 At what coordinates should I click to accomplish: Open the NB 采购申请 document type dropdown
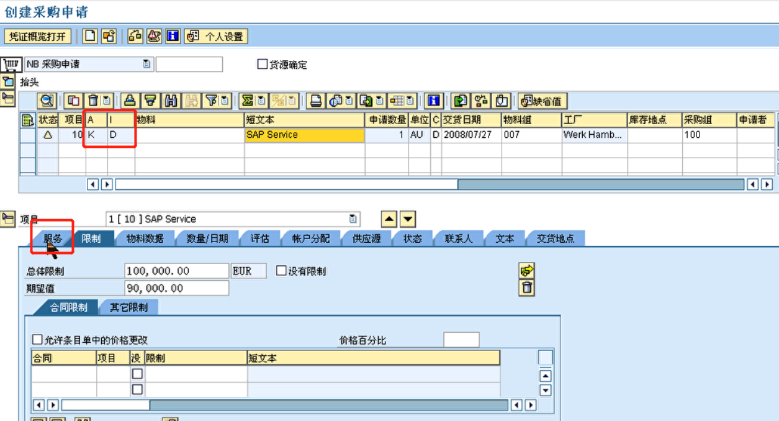coord(146,64)
